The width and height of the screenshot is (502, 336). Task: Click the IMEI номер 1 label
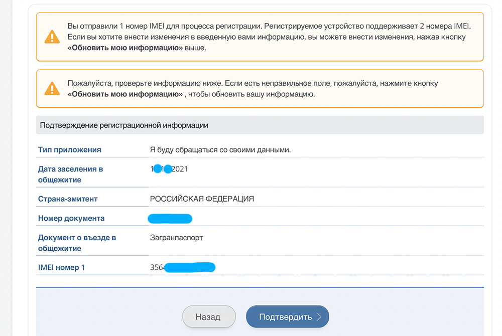pos(61,268)
